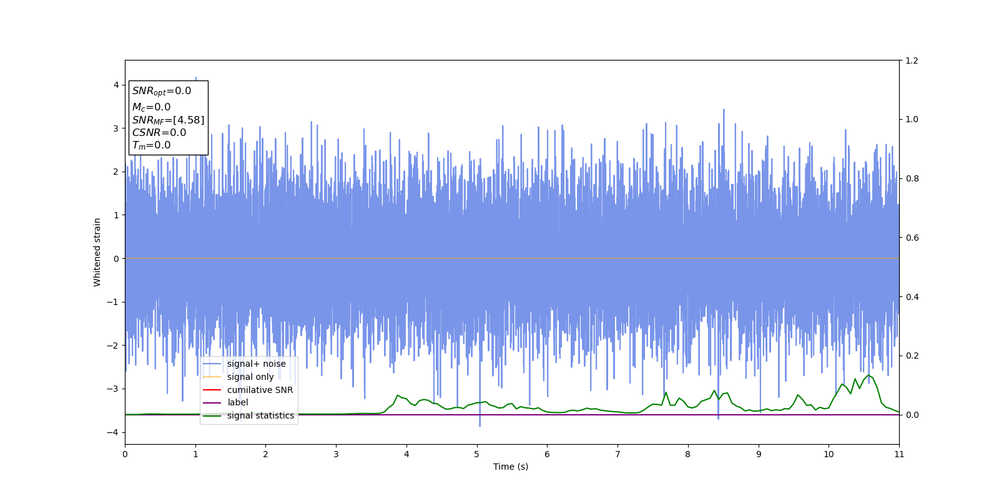Click the blue line swatch for signal+ noise
999x499 pixels.
(x=212, y=364)
